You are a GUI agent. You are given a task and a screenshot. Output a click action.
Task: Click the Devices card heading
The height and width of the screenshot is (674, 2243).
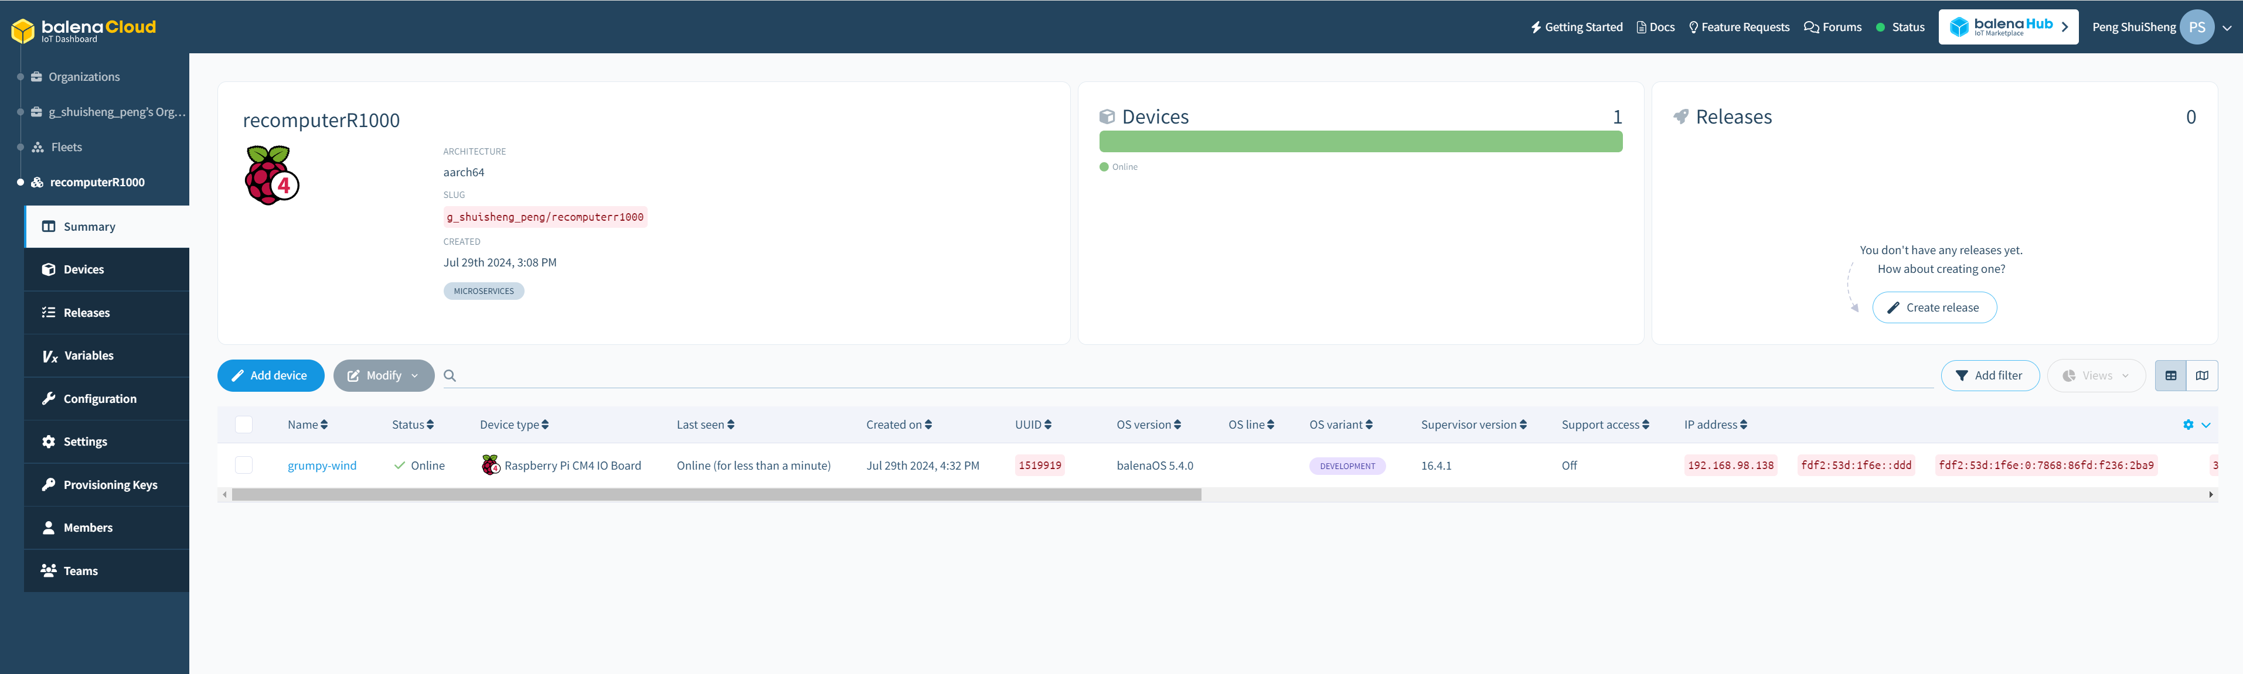[1155, 117]
